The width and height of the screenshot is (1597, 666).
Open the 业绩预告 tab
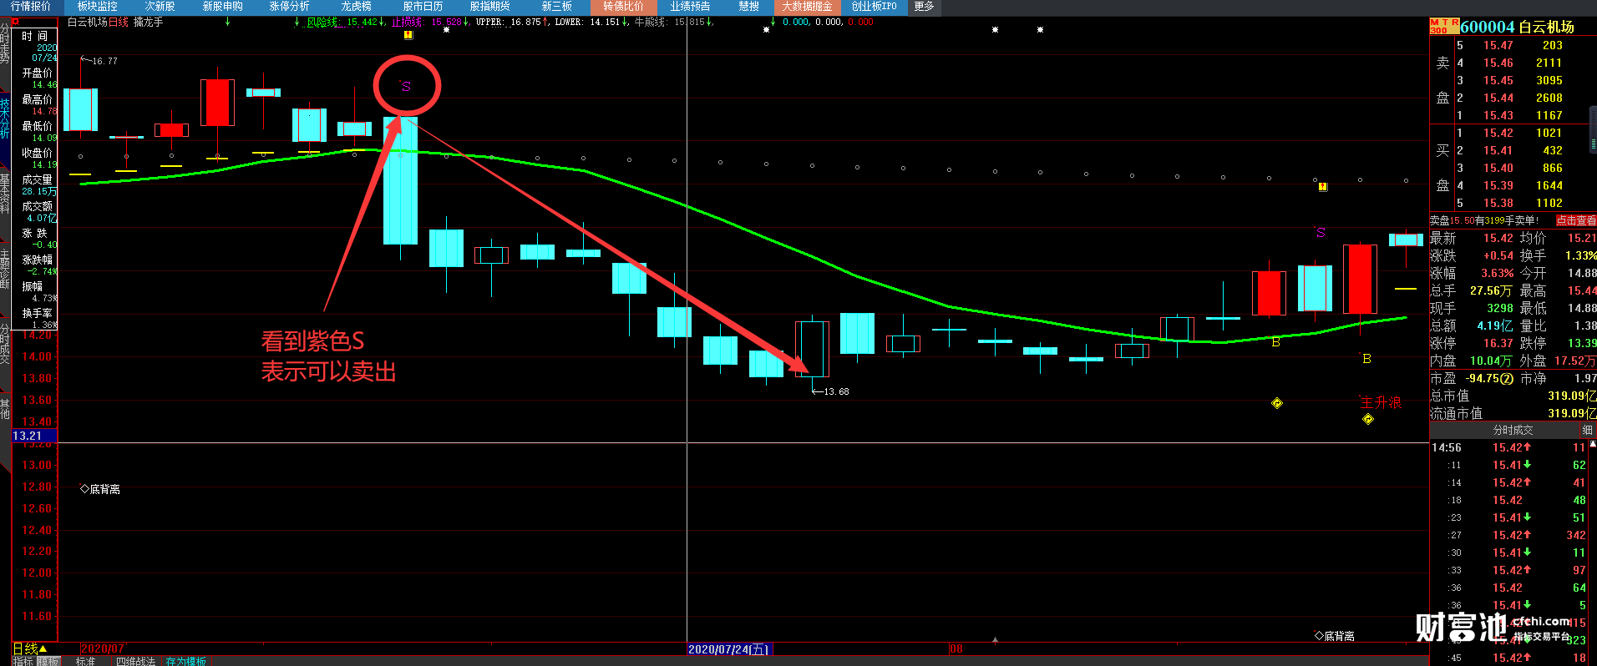tap(690, 7)
